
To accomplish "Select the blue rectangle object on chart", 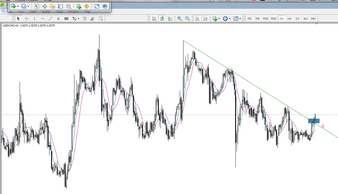I will pyautogui.click(x=314, y=121).
